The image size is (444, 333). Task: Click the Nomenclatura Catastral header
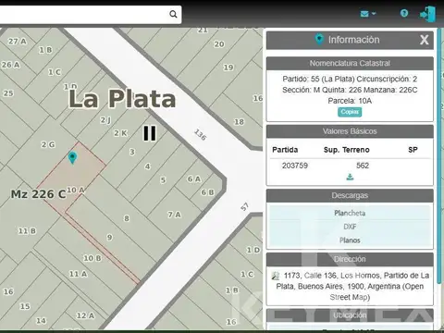pos(350,63)
